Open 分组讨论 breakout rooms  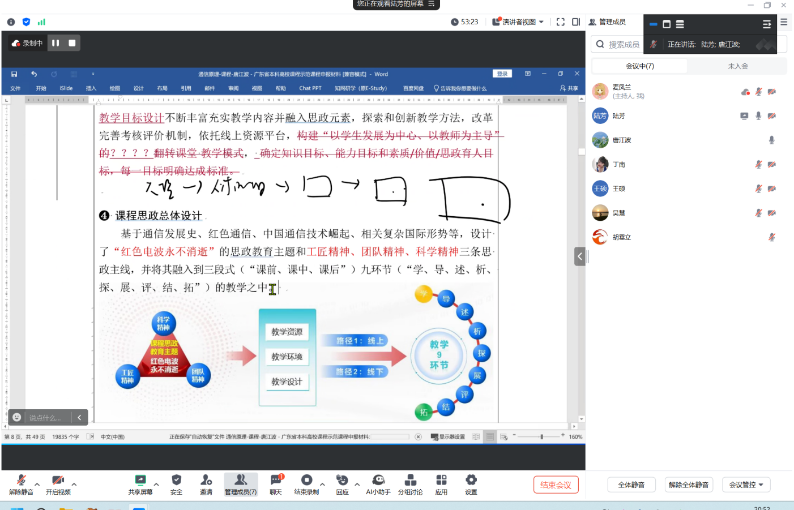(410, 484)
